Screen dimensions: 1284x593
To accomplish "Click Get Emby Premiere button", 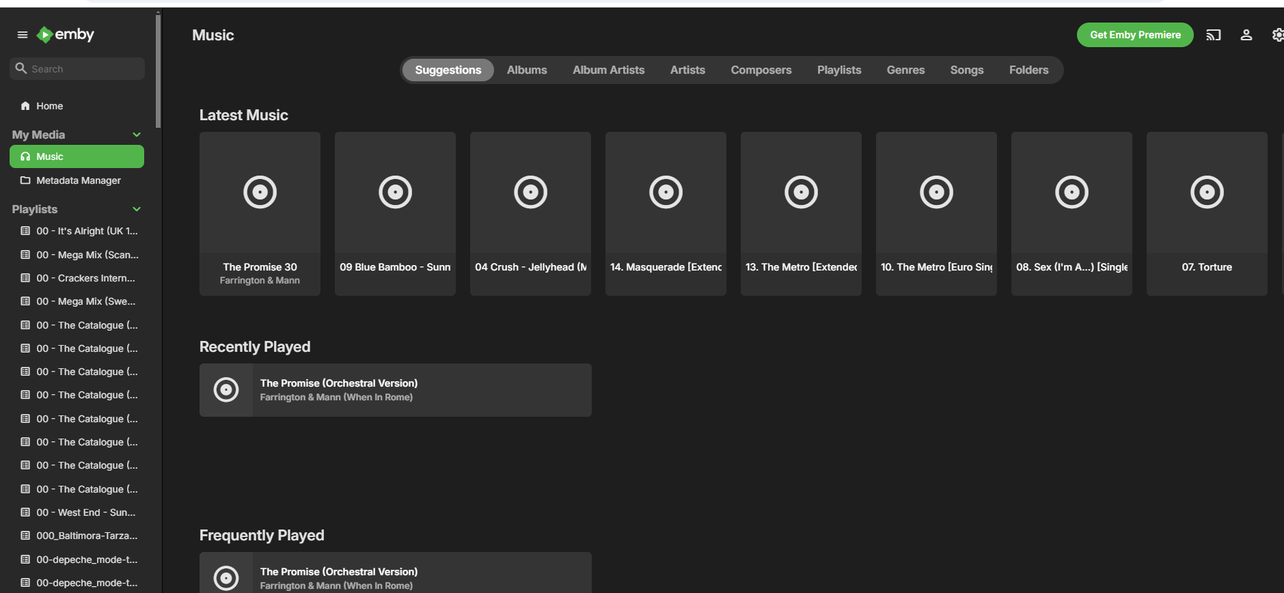I will (x=1134, y=35).
